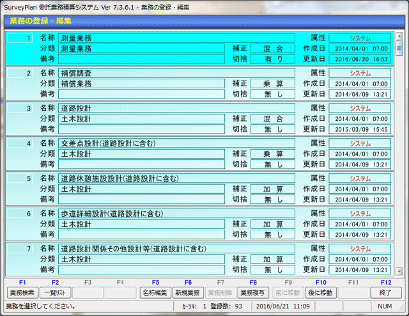The image size is (409, 316).
Task: Click システム attribute in row 4
Action: pos(360,143)
